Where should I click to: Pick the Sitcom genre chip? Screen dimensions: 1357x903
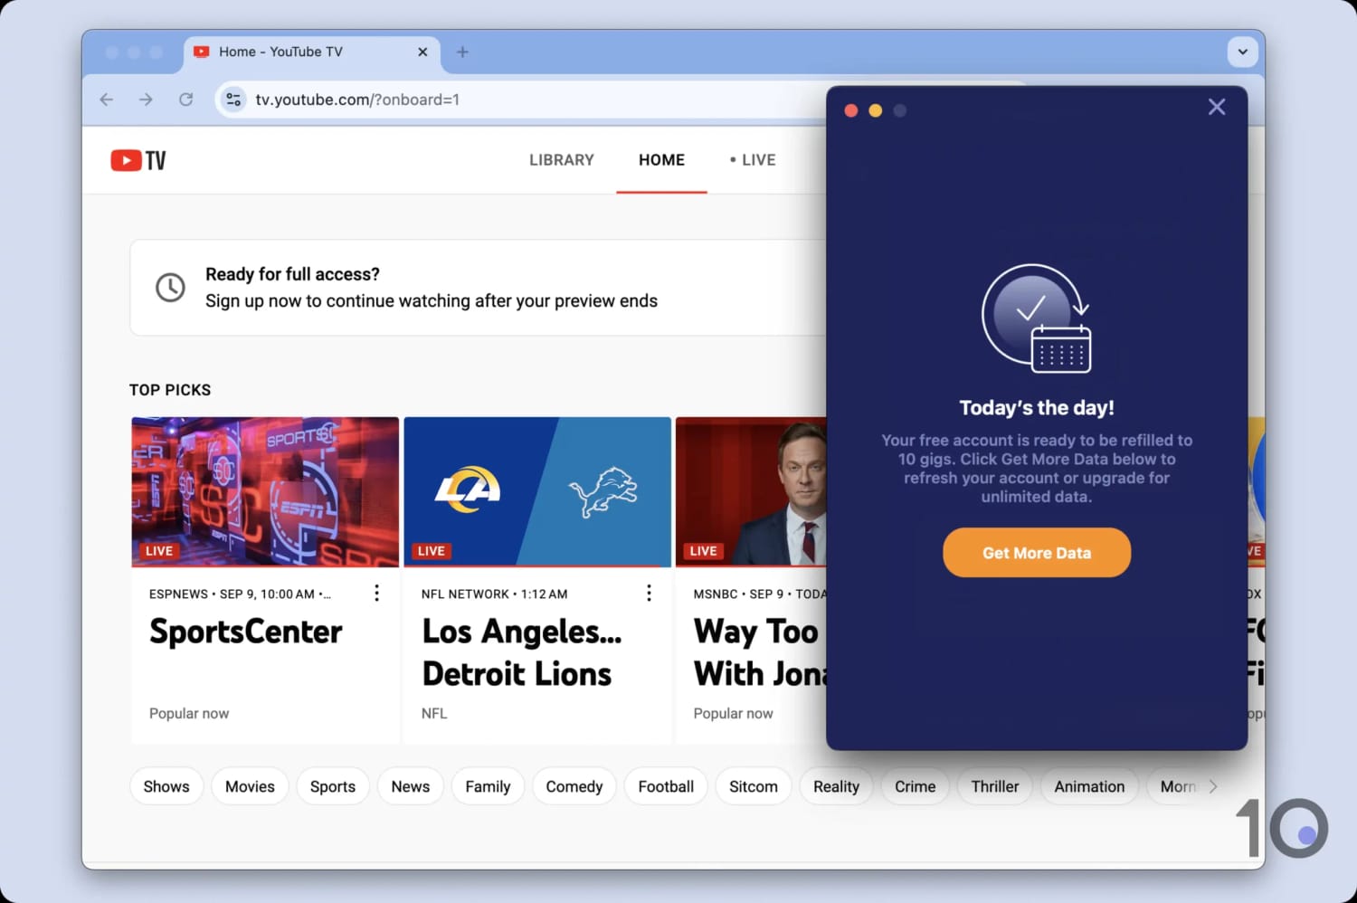(754, 786)
